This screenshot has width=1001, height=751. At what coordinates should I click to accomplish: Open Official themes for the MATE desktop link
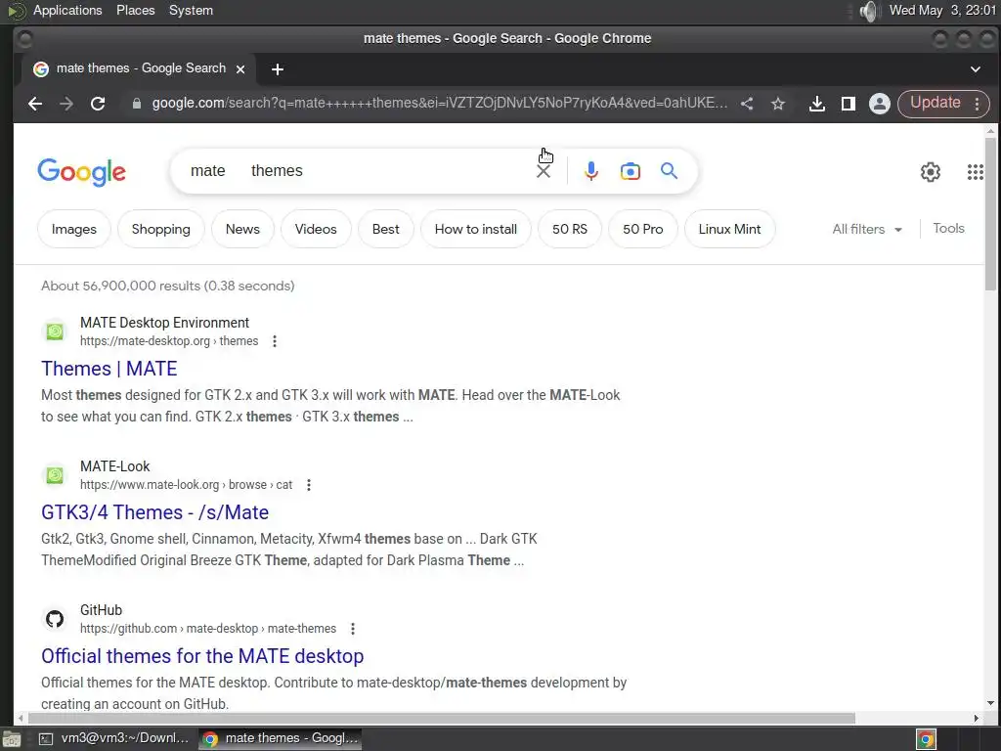(x=202, y=656)
